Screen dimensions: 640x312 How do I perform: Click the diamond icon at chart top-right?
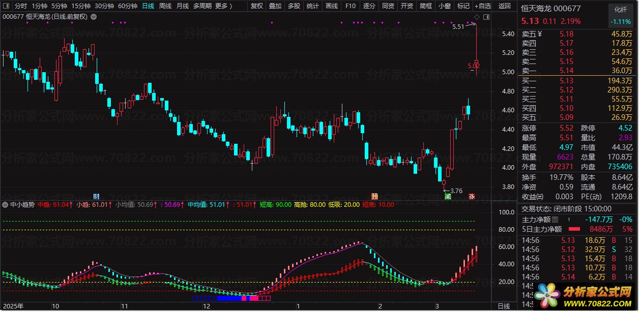point(477,17)
